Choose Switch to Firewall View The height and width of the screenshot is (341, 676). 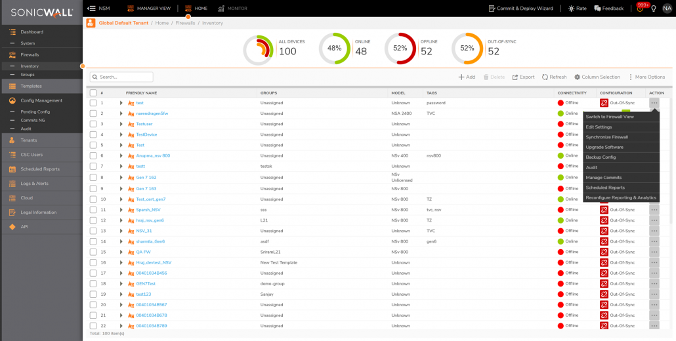[622, 117]
